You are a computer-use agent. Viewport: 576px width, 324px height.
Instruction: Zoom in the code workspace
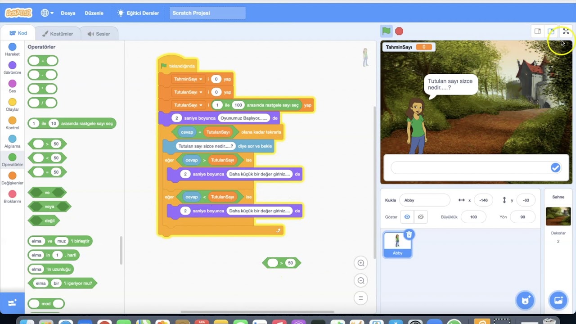coord(361,263)
